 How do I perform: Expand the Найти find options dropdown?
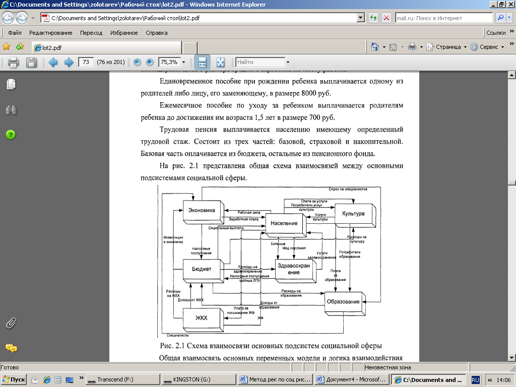tap(288, 62)
